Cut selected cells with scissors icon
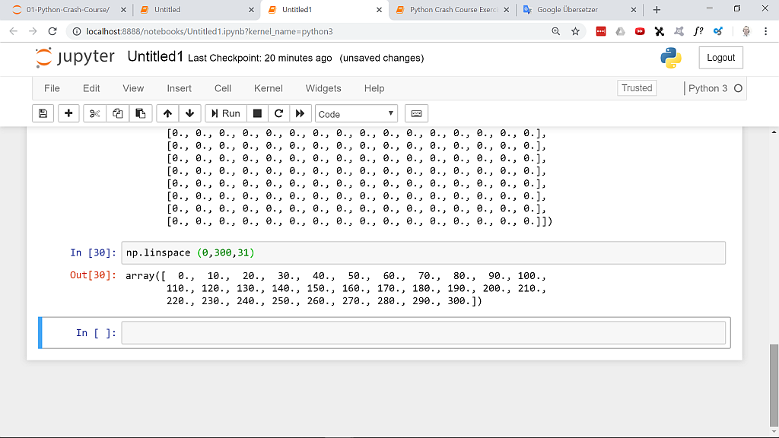779x438 pixels. coord(94,113)
